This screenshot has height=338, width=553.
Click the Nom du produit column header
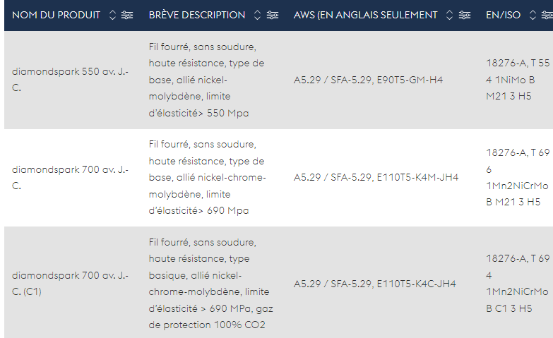56,15
